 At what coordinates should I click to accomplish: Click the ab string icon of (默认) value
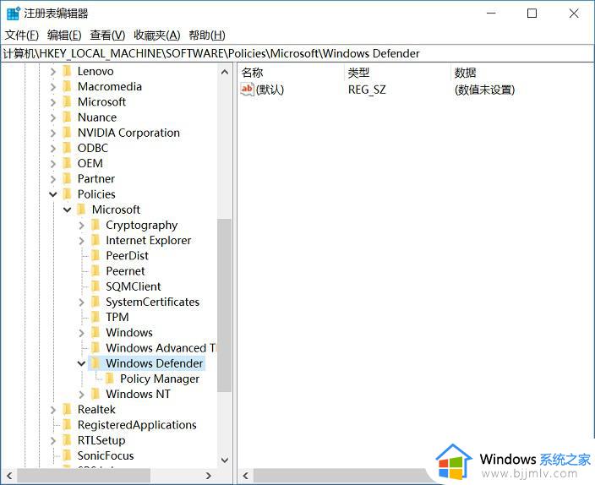point(247,90)
